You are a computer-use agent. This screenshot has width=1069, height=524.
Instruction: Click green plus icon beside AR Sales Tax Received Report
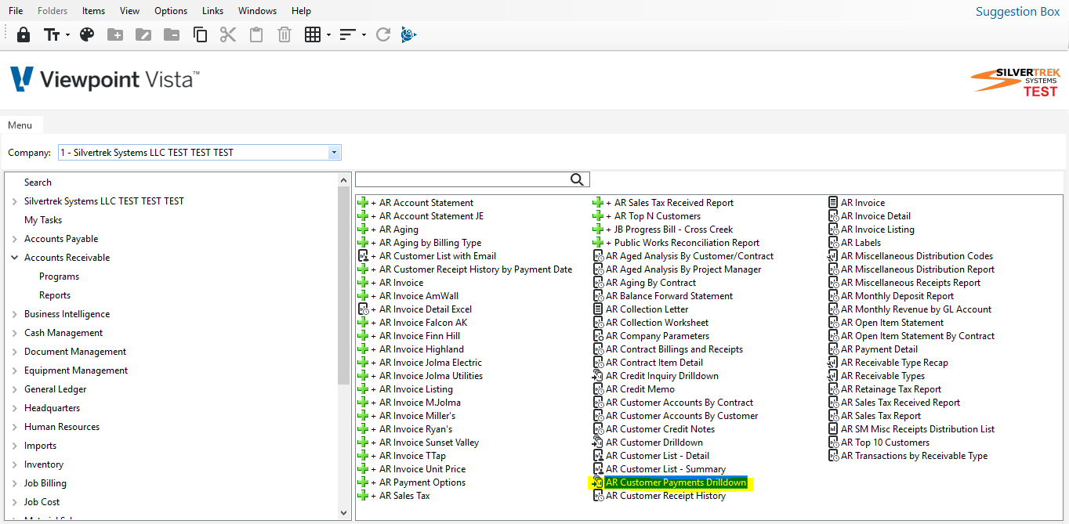coord(599,203)
